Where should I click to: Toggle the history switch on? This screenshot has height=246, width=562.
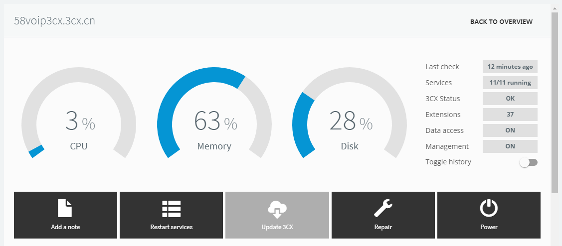[529, 162]
